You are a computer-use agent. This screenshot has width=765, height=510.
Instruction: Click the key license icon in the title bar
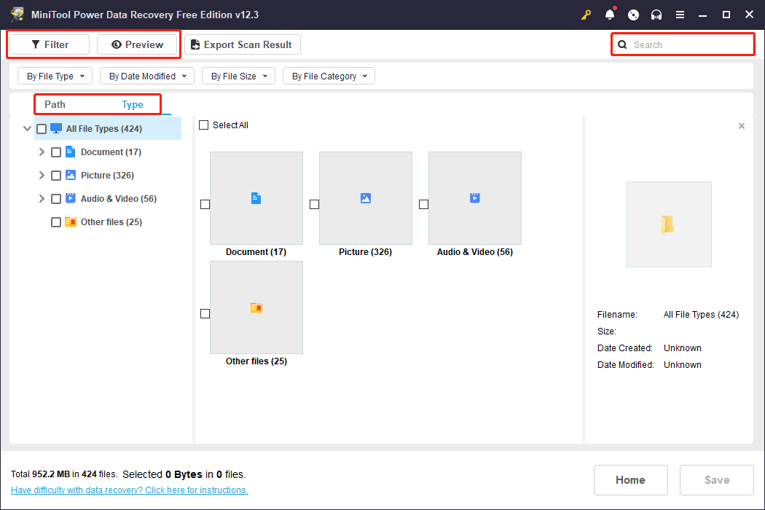(x=586, y=15)
